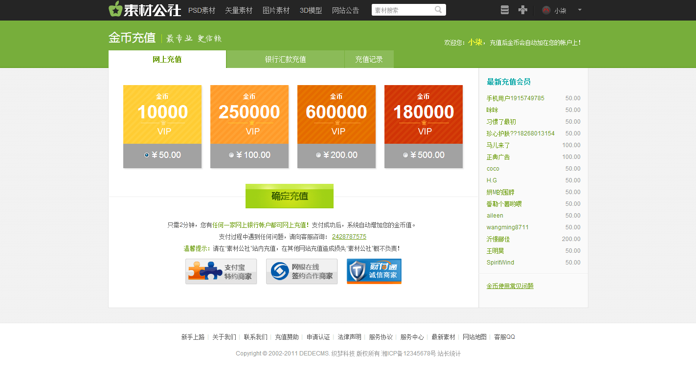Click the 支付宝特约商家 badge
This screenshot has height=376, width=696.
[x=221, y=271]
